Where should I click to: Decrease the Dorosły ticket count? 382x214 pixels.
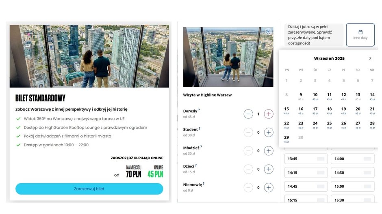click(248, 114)
